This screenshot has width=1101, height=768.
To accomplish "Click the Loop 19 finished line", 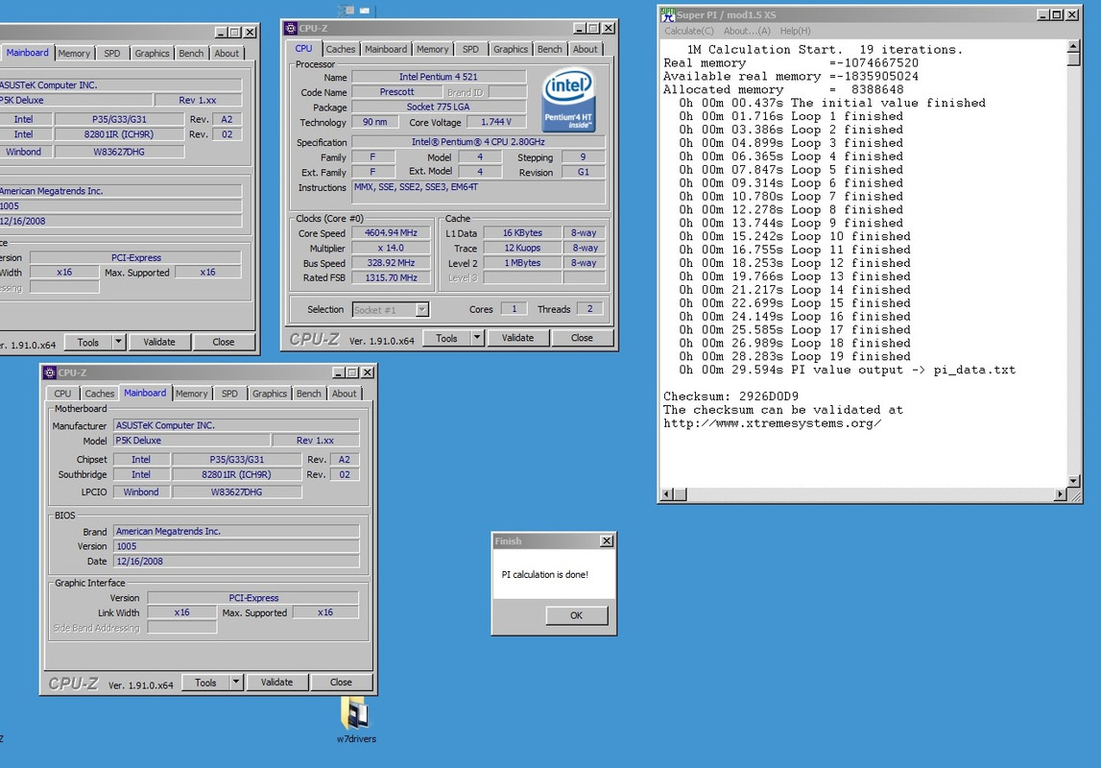I will (x=795, y=356).
